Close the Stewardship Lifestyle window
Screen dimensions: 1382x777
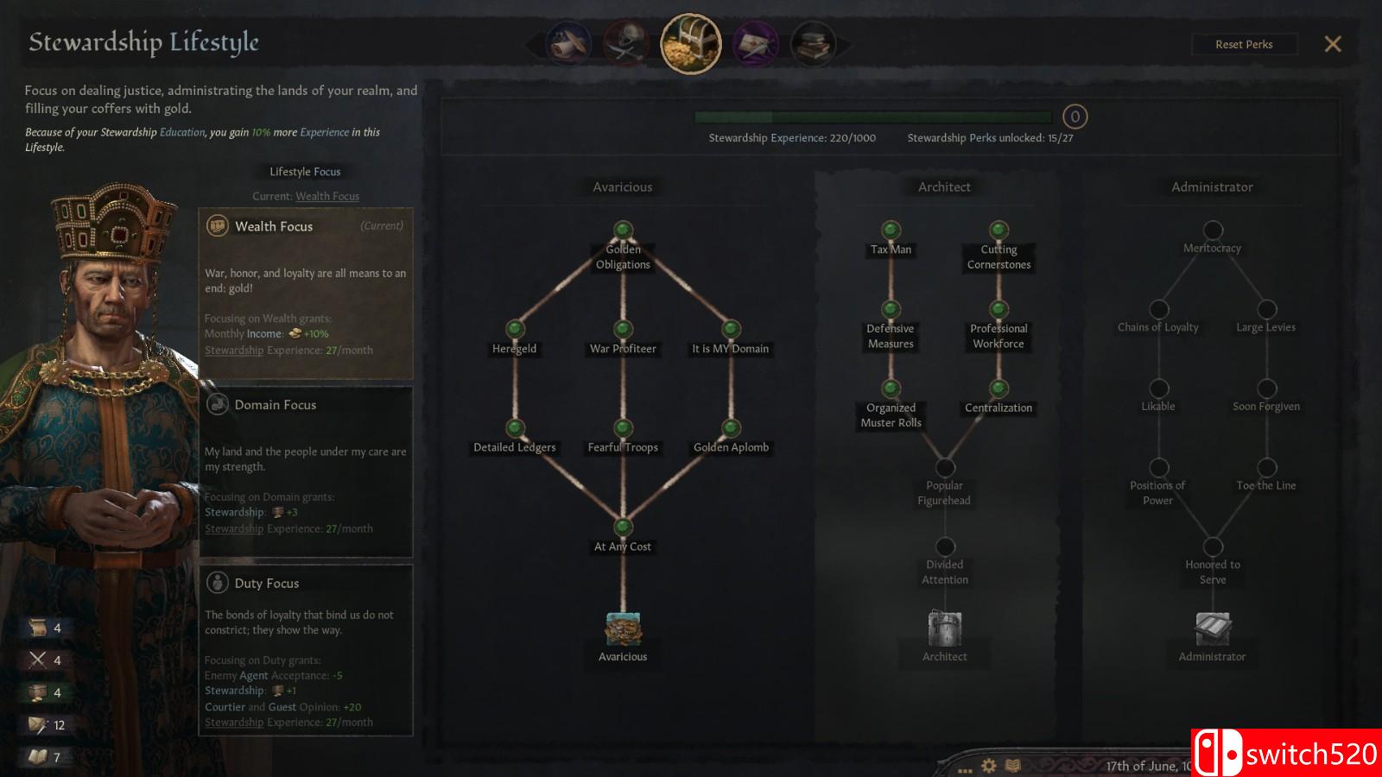pos(1333,44)
